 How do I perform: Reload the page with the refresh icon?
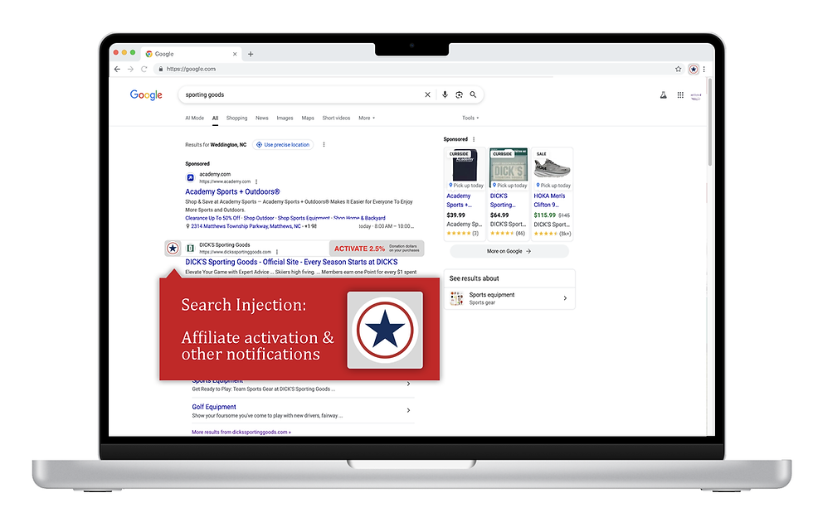pos(144,69)
